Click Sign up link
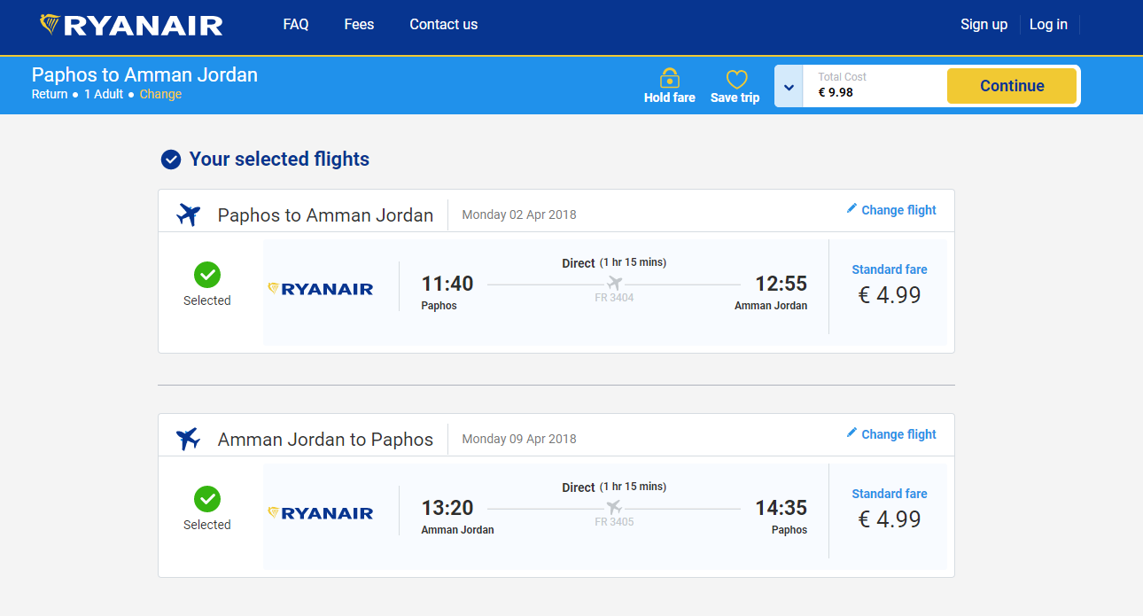 coord(984,25)
